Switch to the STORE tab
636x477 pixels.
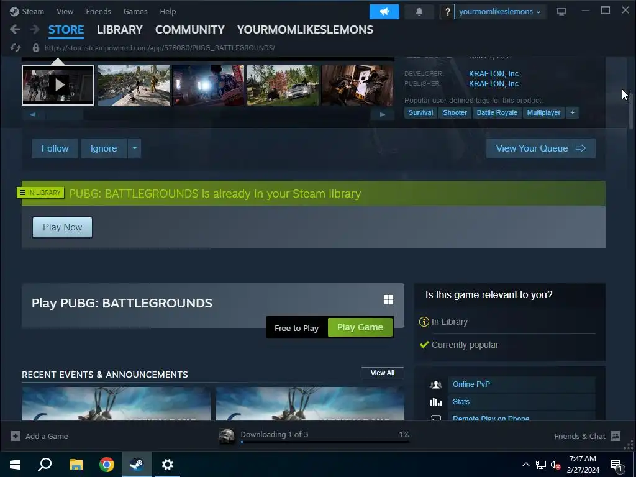coord(66,30)
